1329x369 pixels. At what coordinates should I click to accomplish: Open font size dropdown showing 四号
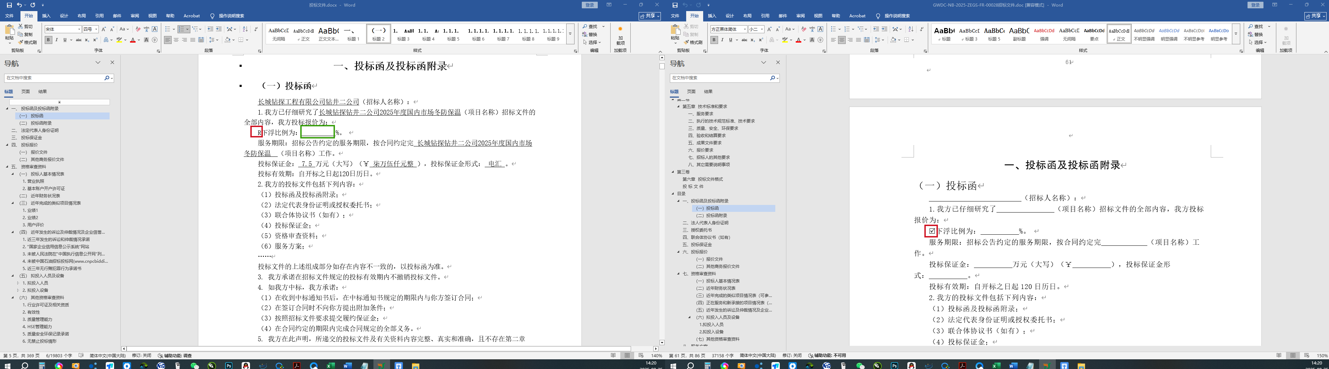tap(96, 29)
